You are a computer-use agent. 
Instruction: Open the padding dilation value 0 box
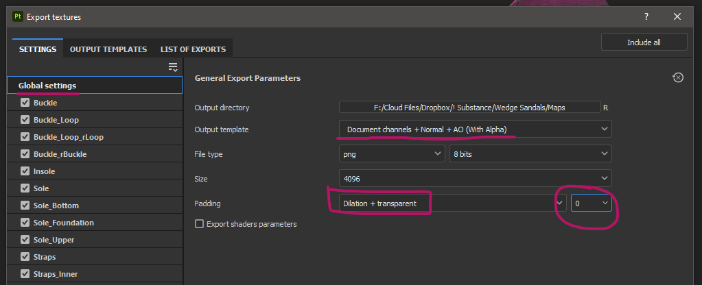pyautogui.click(x=591, y=203)
